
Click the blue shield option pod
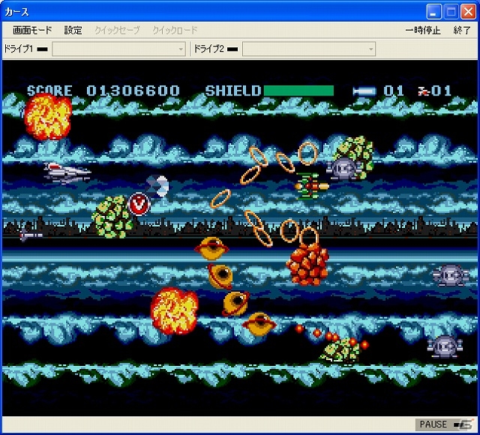coord(157,185)
